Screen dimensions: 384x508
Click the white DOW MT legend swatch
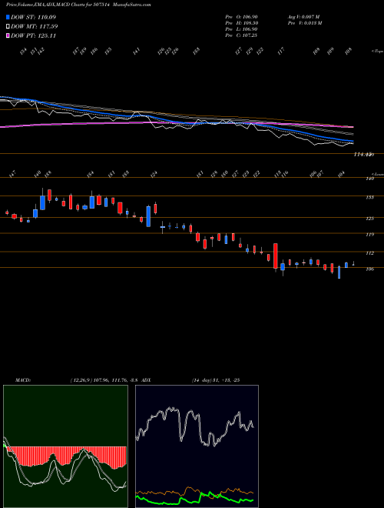(x=8, y=27)
